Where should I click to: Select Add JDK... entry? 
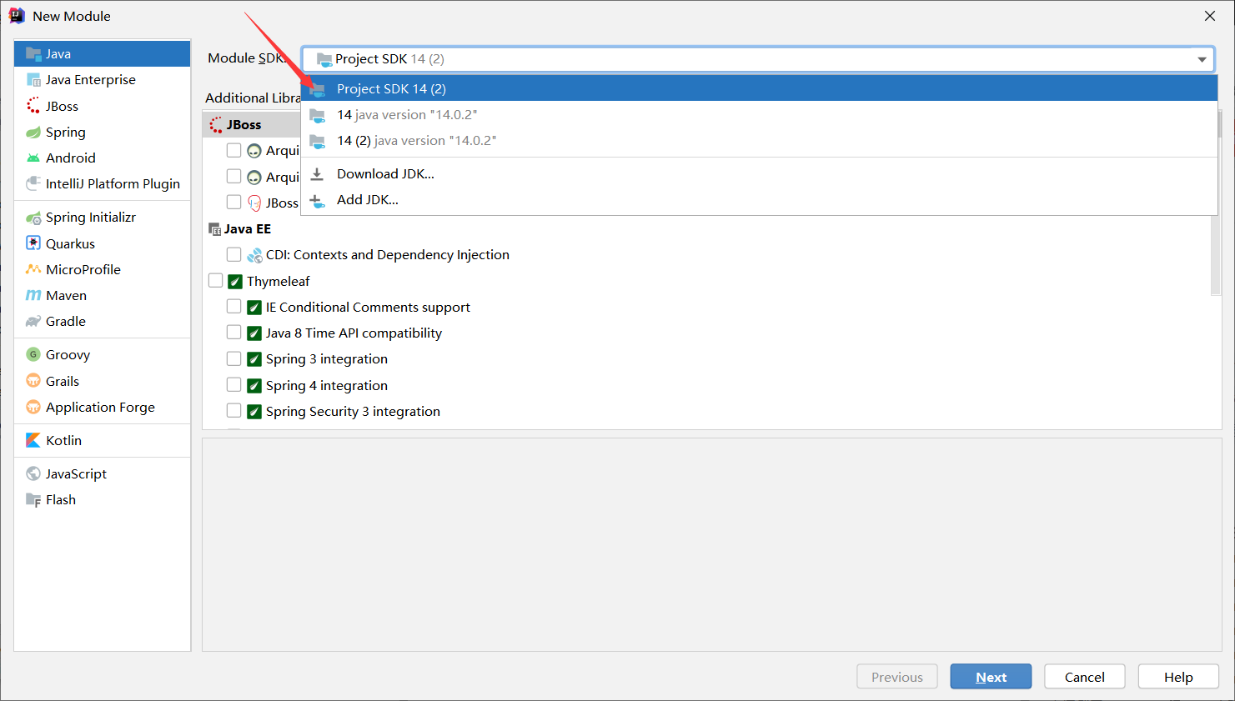tap(759, 200)
